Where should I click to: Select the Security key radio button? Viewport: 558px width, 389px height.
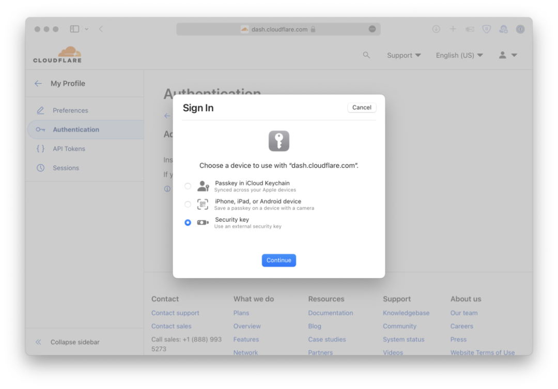[188, 223]
